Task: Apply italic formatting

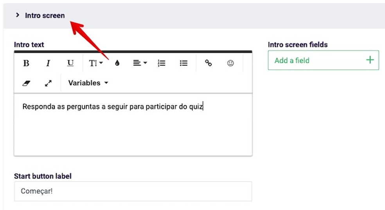Action: (48, 63)
